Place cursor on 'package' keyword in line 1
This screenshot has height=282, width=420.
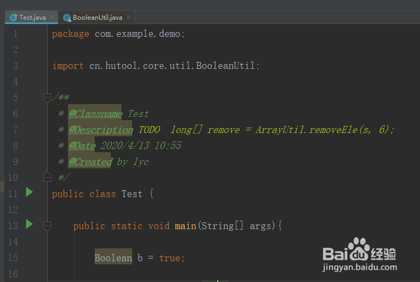pos(71,34)
